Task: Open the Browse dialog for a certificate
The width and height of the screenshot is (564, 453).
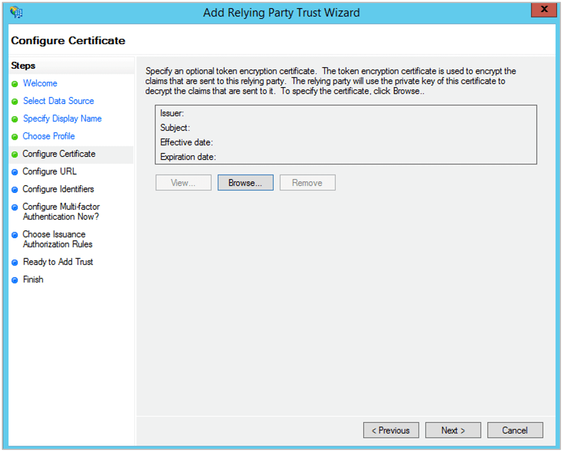Action: click(x=245, y=182)
